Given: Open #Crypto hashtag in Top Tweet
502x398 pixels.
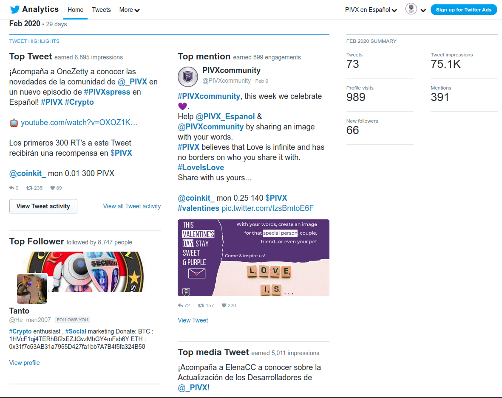Looking at the screenshot, I should 79,102.
